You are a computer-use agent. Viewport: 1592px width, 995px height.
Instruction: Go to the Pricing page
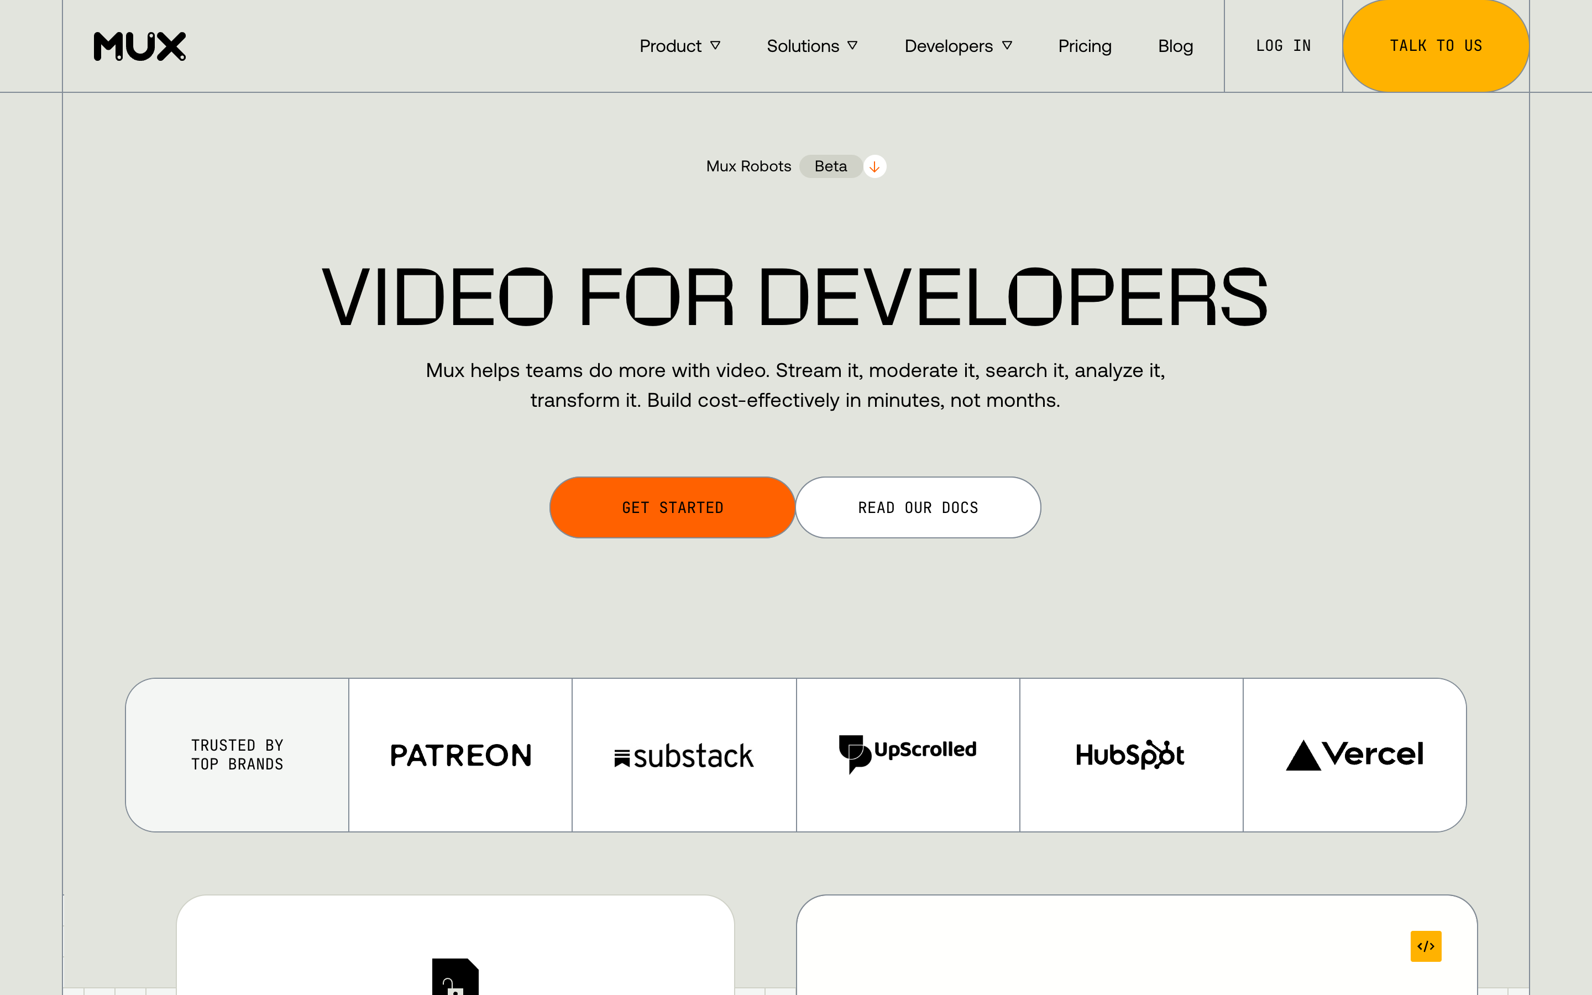pyautogui.click(x=1084, y=46)
